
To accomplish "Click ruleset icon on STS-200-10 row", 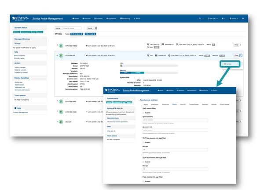I will tap(156, 56).
